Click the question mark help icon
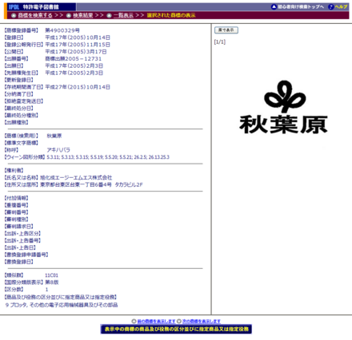The image size is (352, 340). 331,7
